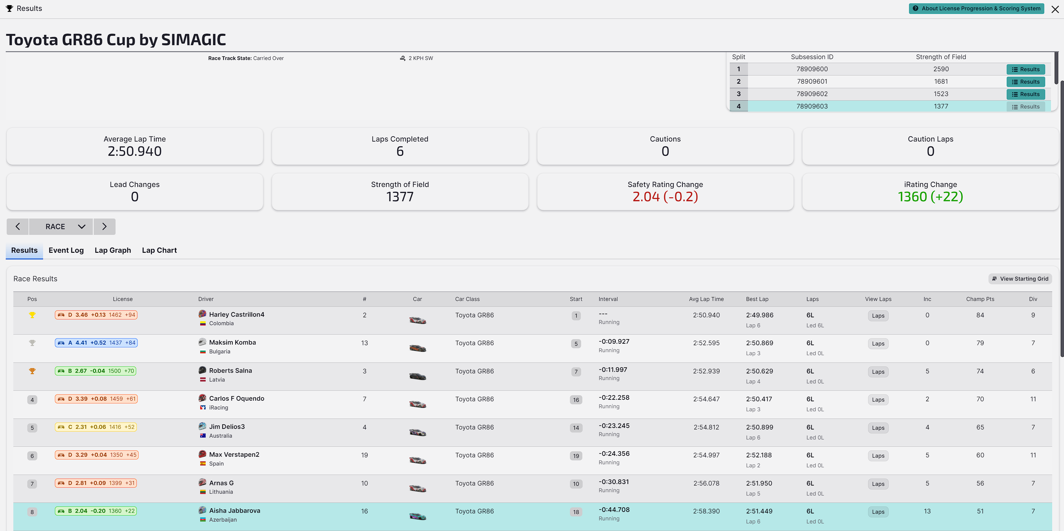1064x531 pixels.
Task: Click the Results trophy icon in header
Action: (9, 8)
